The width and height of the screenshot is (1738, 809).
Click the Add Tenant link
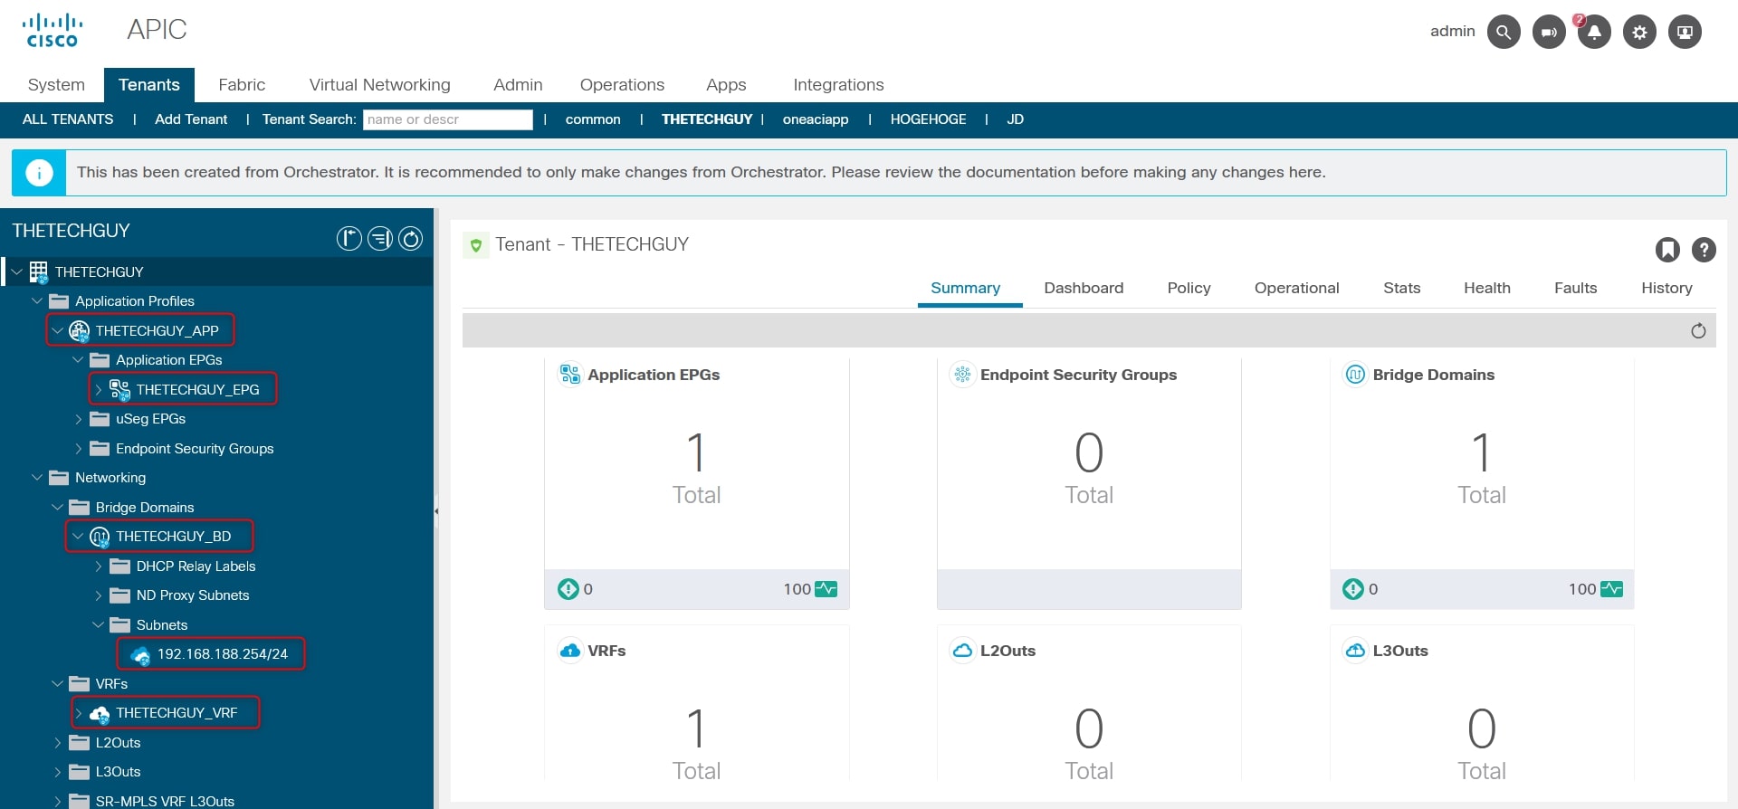pos(191,119)
